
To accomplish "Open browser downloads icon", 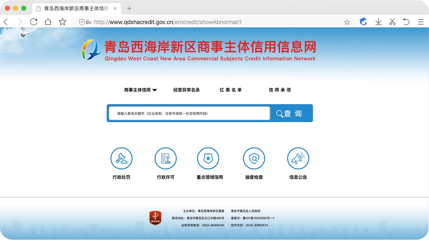I will [x=378, y=22].
